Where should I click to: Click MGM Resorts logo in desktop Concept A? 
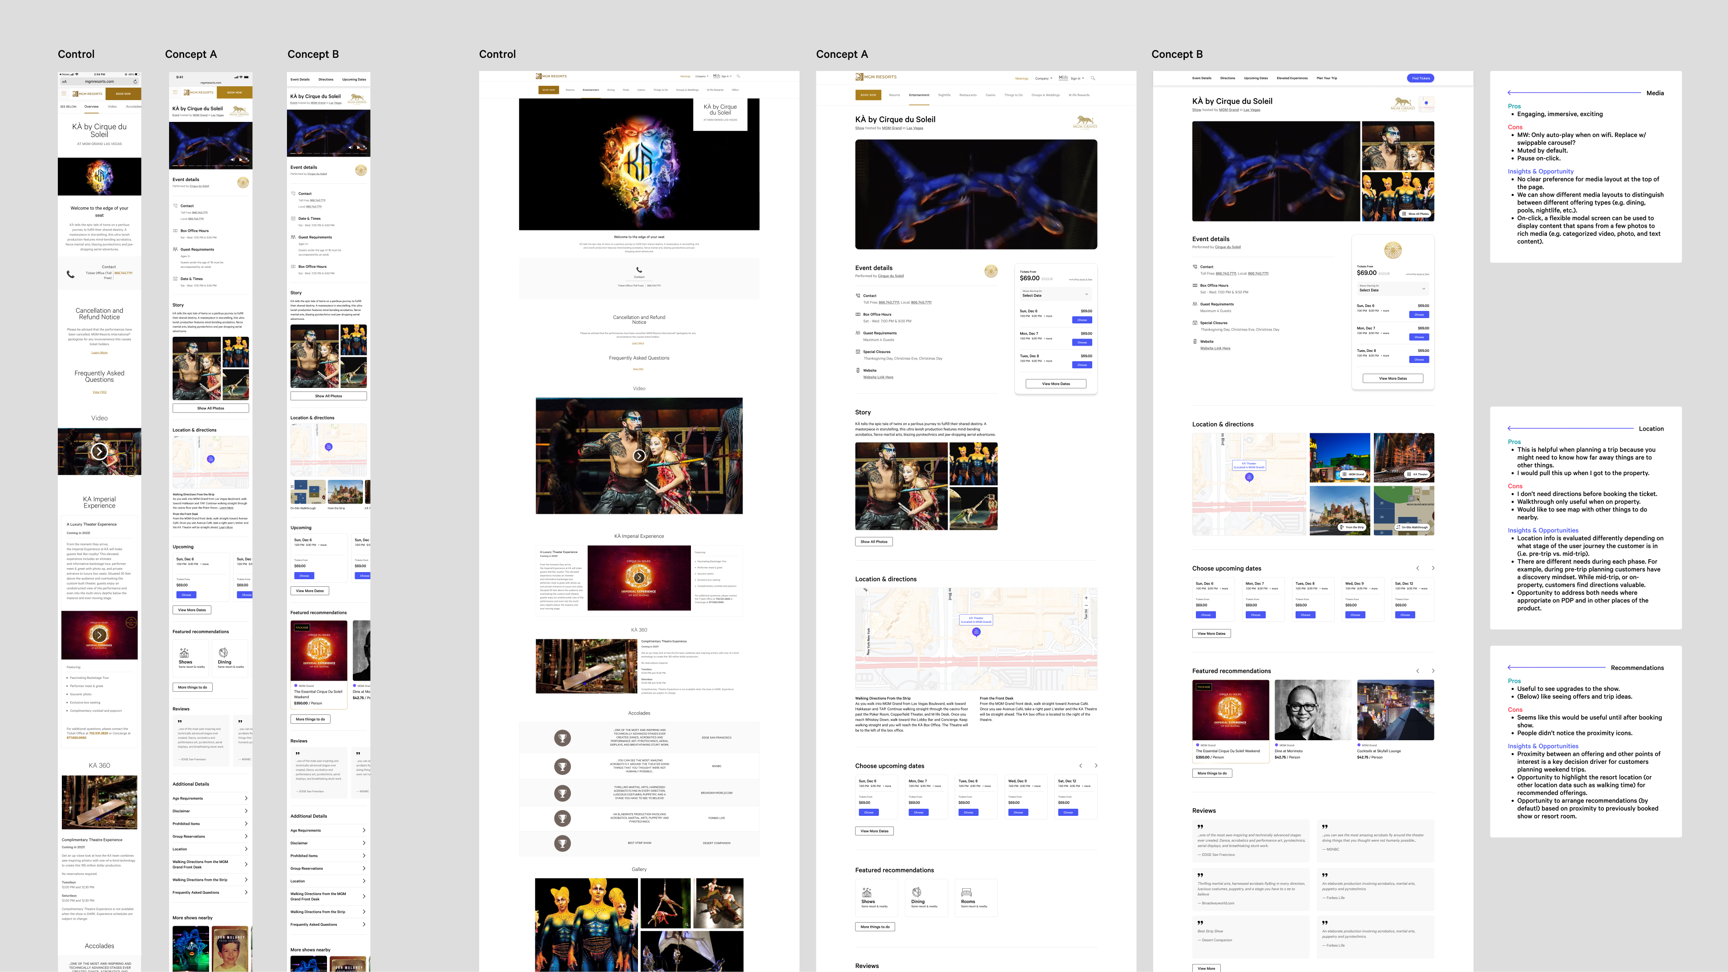click(x=876, y=77)
